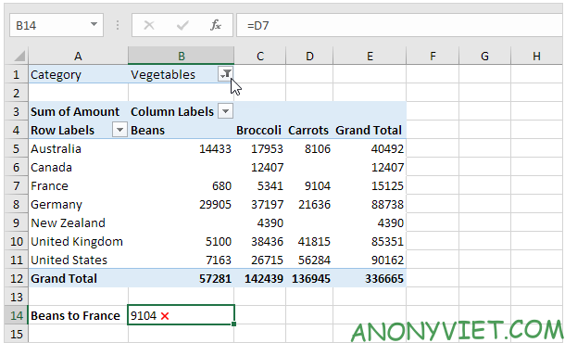
Task: Select the Sum of Amount cell
Action: pos(78,111)
